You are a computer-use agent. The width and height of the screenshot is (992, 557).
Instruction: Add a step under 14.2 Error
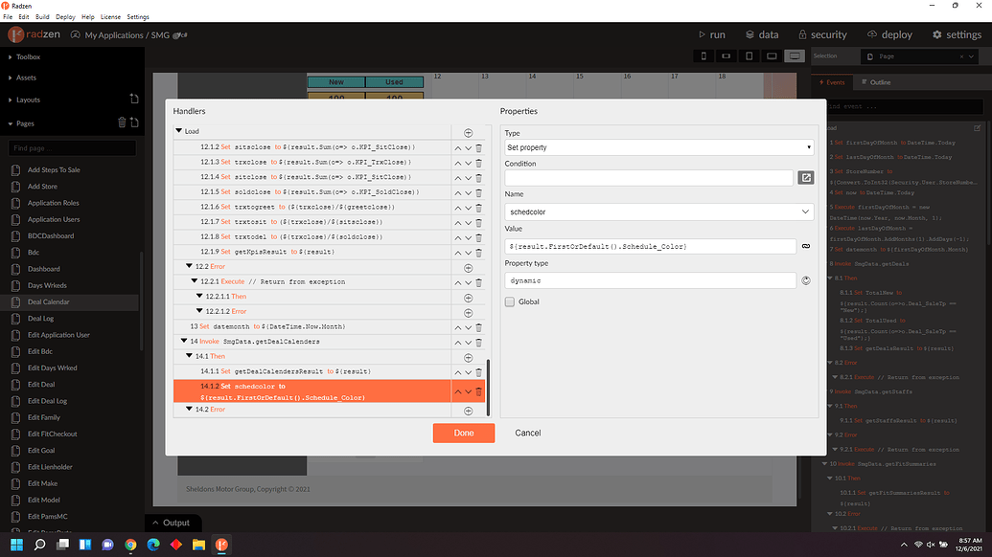[468, 409]
